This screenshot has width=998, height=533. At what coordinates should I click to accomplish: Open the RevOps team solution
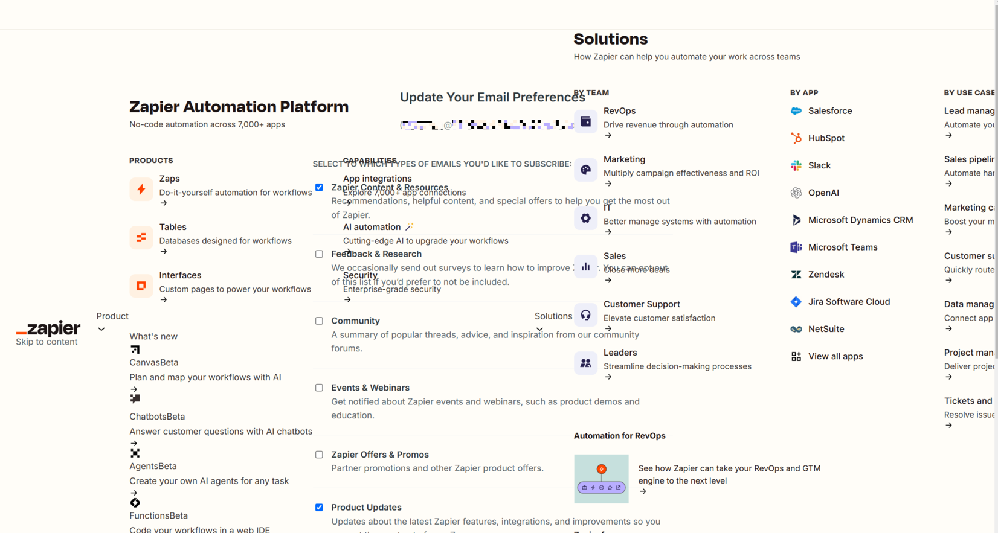[619, 111]
